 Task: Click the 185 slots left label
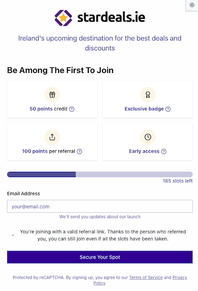[178, 181]
